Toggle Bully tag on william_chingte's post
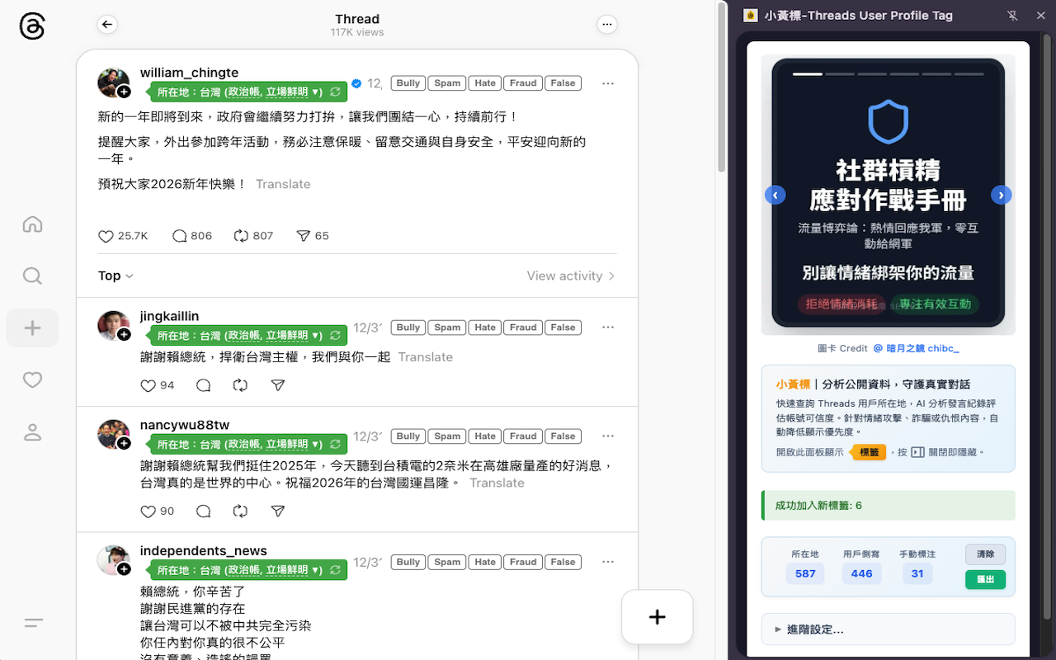 tap(408, 83)
